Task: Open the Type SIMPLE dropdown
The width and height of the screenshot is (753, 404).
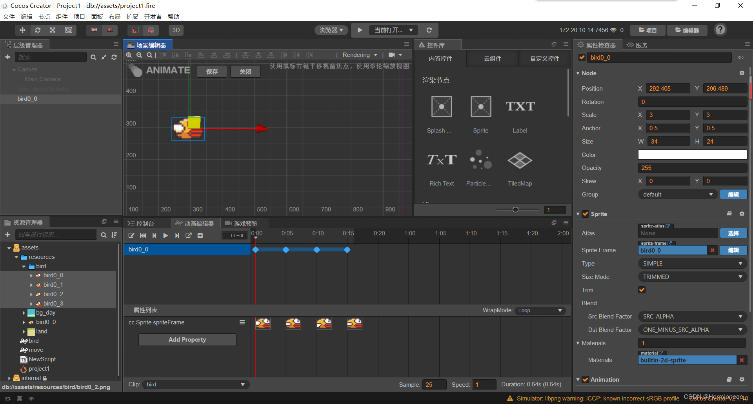Action: click(693, 264)
